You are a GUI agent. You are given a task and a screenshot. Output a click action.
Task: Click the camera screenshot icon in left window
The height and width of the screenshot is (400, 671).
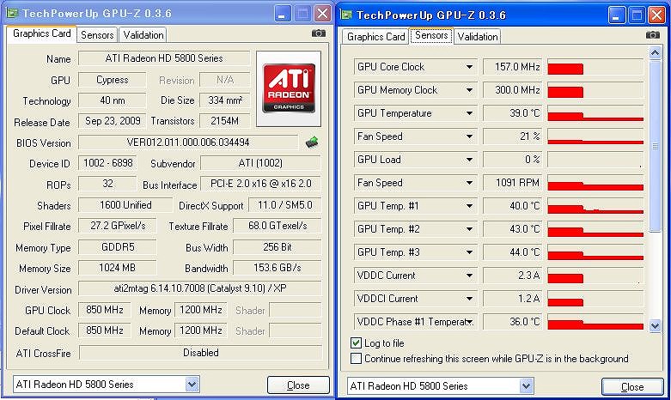(319, 33)
